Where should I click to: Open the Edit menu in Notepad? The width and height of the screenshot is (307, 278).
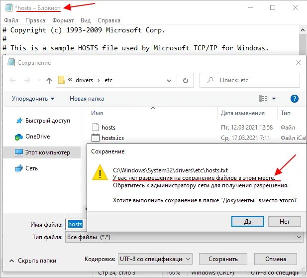[x=35, y=20]
